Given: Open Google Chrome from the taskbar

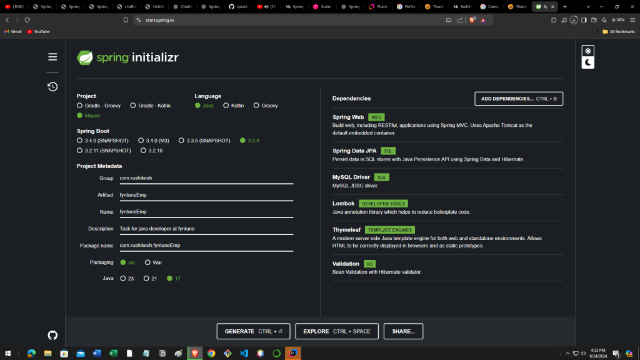Looking at the screenshot, I should tap(211, 354).
